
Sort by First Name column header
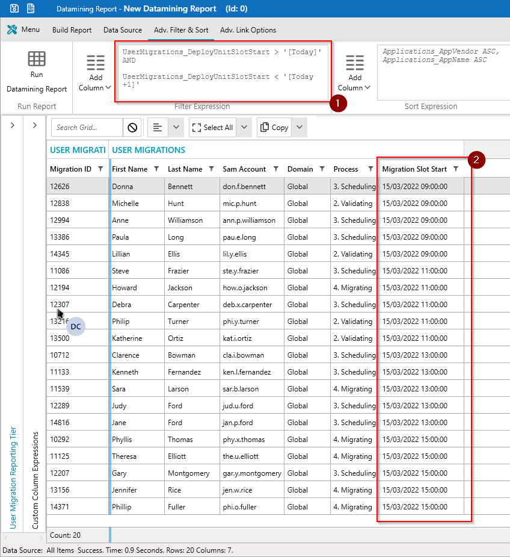[x=129, y=169]
